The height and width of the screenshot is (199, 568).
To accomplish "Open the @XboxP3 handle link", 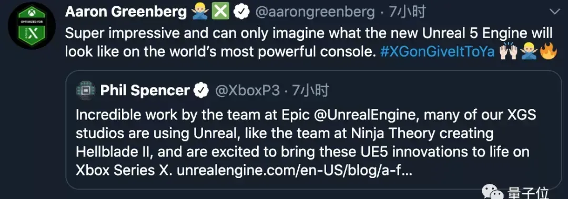I will (x=247, y=91).
